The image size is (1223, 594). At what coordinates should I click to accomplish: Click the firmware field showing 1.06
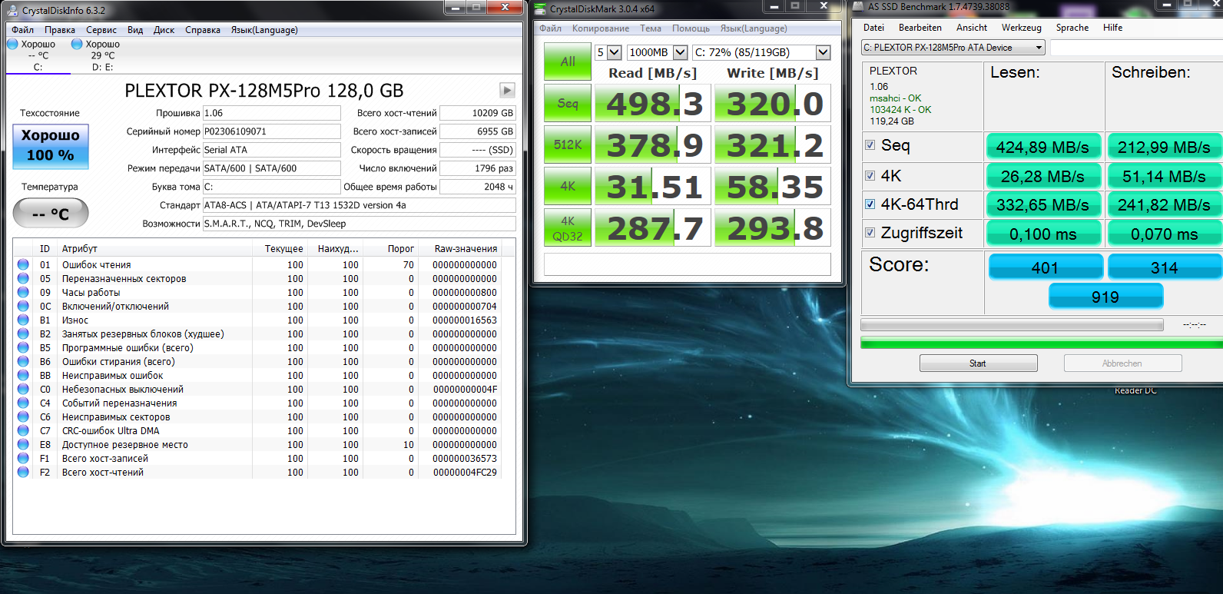pos(271,113)
